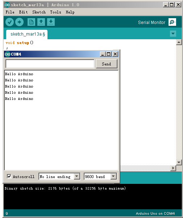Screen dimensions: 183x218
Task: Open the 9600 baud rate dropdown
Action: 113,177
